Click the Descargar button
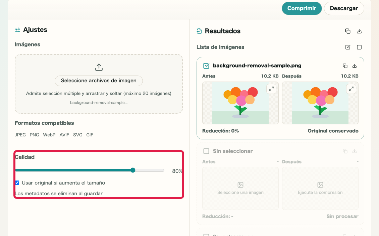 344,8
